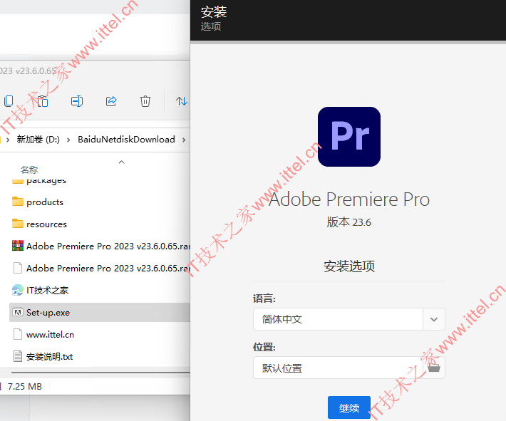The width and height of the screenshot is (506, 421).
Task: Expand chevron after 新加卷 (D:) breadcrumb
Action: point(68,140)
